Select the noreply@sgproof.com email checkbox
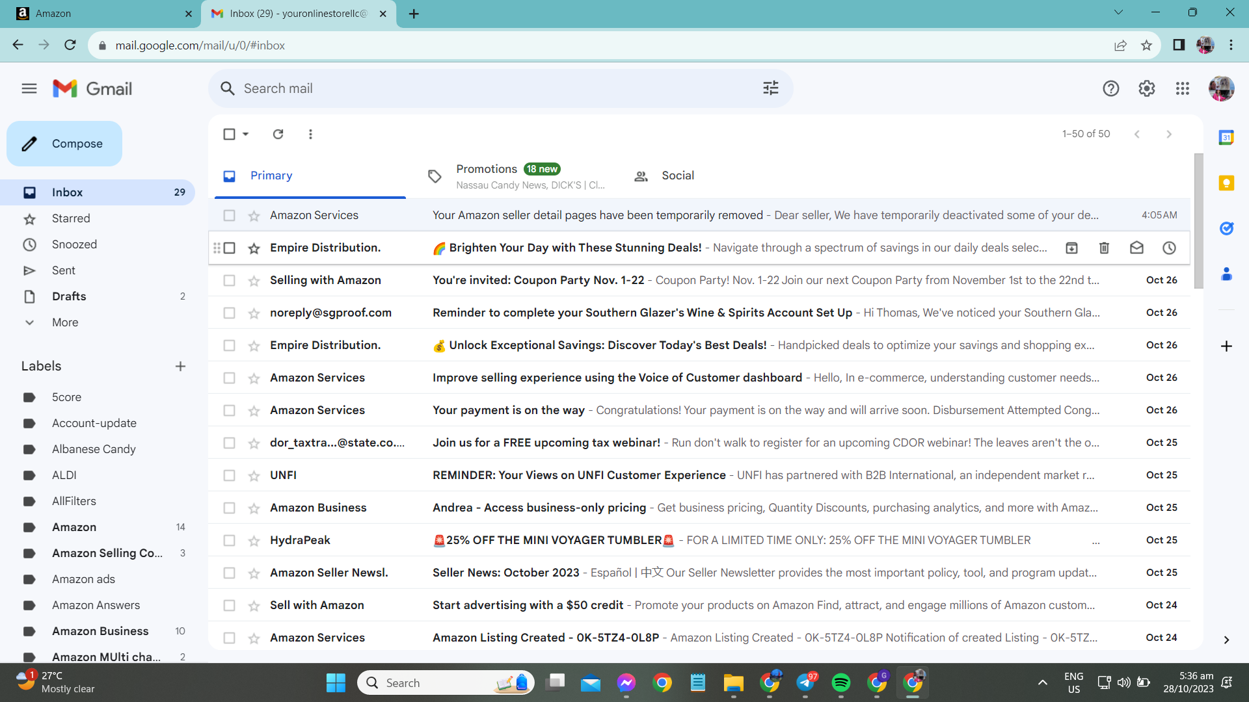 [x=229, y=313]
